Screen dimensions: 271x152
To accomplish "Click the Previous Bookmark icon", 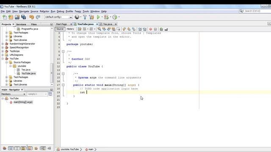I will click(x=124, y=29).
